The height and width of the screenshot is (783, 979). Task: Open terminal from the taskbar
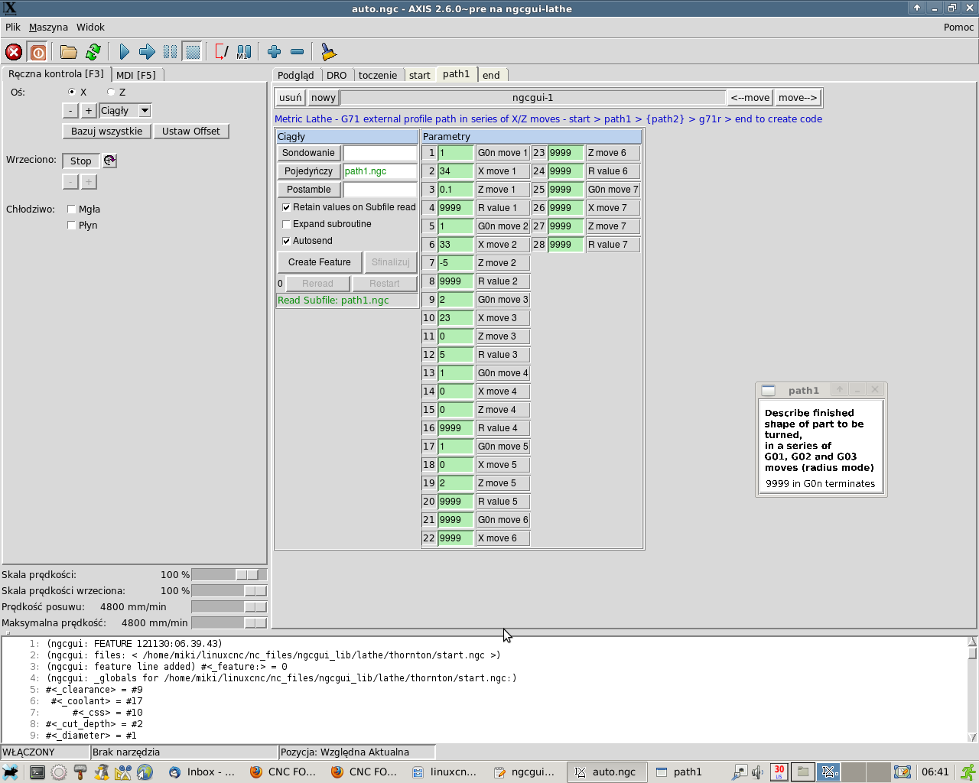click(37, 772)
